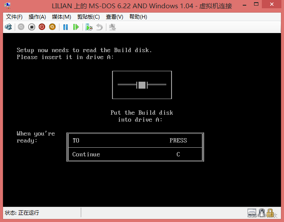Click the Ctrl+Alt+Del toolbar icon
The image size is (284, 222).
pyautogui.click(x=8, y=27)
